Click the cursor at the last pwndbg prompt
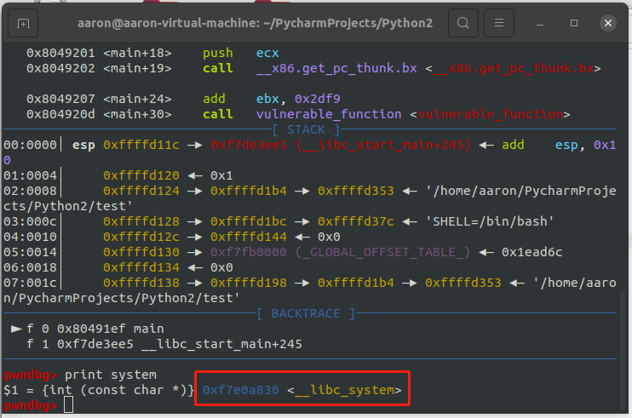 pyautogui.click(x=68, y=406)
